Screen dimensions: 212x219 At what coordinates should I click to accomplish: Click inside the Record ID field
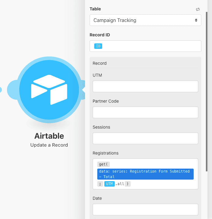point(150,46)
